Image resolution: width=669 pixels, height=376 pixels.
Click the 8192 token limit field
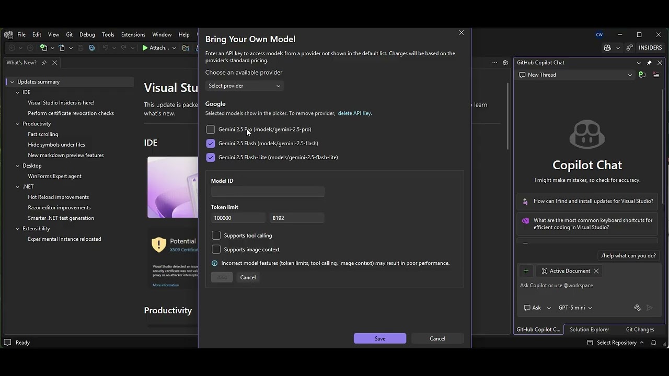(297, 218)
